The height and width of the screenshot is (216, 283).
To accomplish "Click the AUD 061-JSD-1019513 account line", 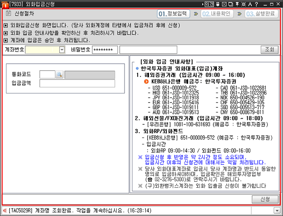I will [173, 112].
